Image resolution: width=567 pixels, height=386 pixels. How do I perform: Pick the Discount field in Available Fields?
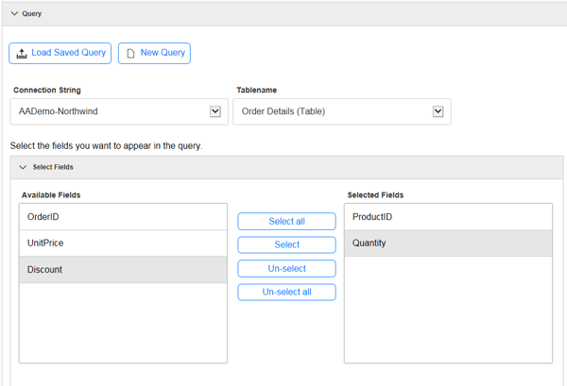(x=123, y=270)
